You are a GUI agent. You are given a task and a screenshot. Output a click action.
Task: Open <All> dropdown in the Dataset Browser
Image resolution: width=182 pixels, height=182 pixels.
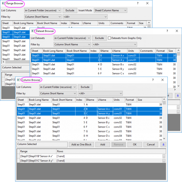114,45
